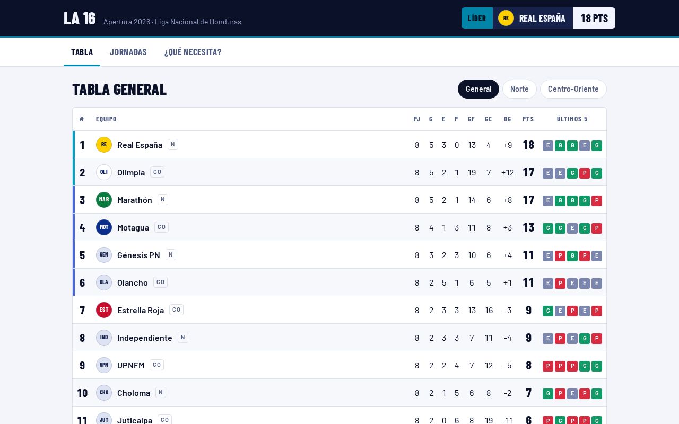Open the Marathón team name
The image size is (679, 424).
pos(135,200)
